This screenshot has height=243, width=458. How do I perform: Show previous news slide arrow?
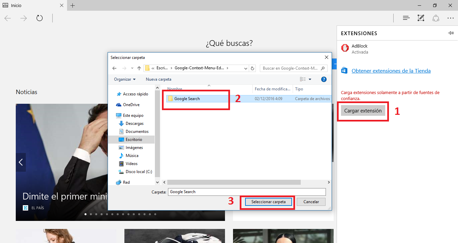coord(21,162)
